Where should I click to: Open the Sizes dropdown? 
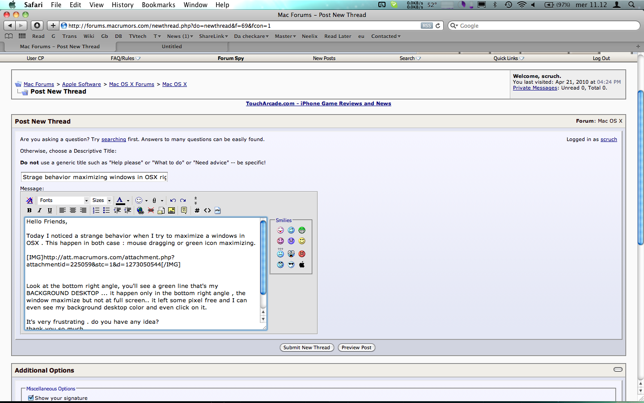(x=101, y=201)
